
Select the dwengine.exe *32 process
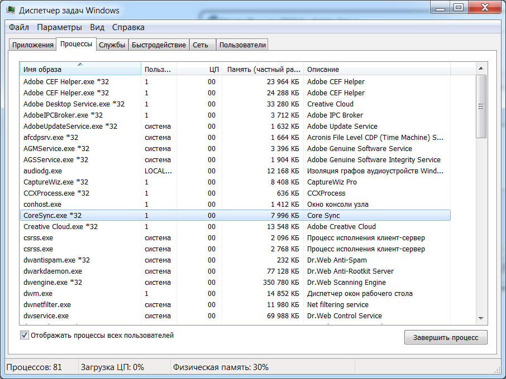click(x=235, y=283)
